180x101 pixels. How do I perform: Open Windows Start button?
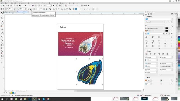(x=2, y=99)
